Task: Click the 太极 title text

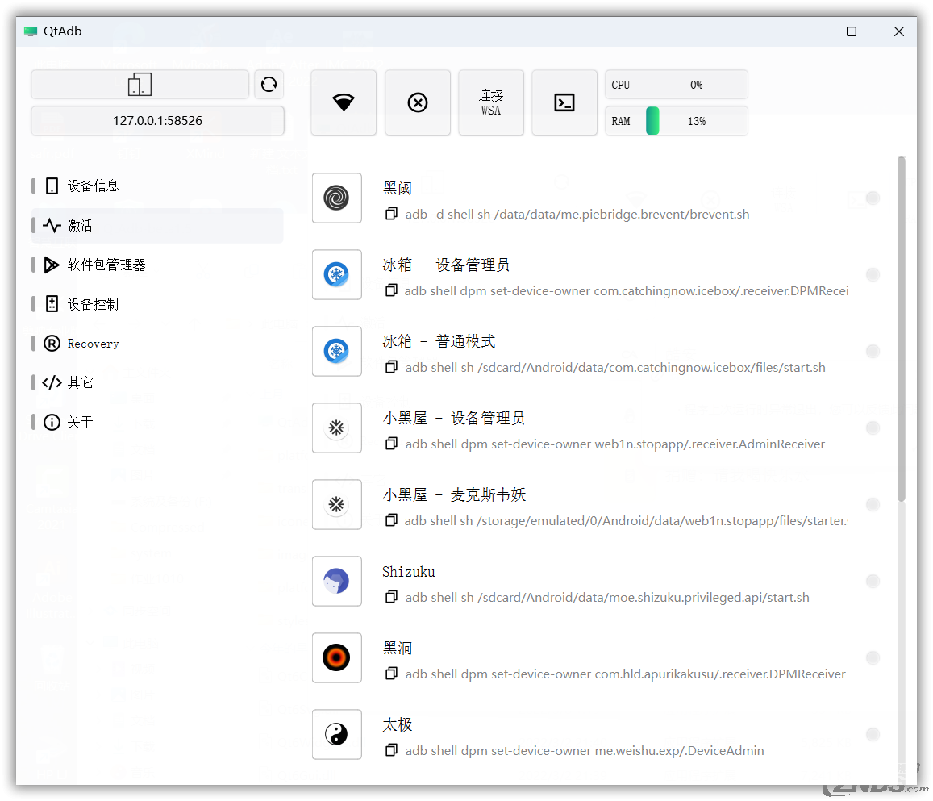Action: pos(398,725)
